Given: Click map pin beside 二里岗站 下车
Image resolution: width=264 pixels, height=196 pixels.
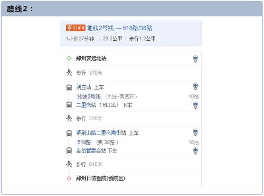Looking at the screenshot, I should (x=195, y=105).
